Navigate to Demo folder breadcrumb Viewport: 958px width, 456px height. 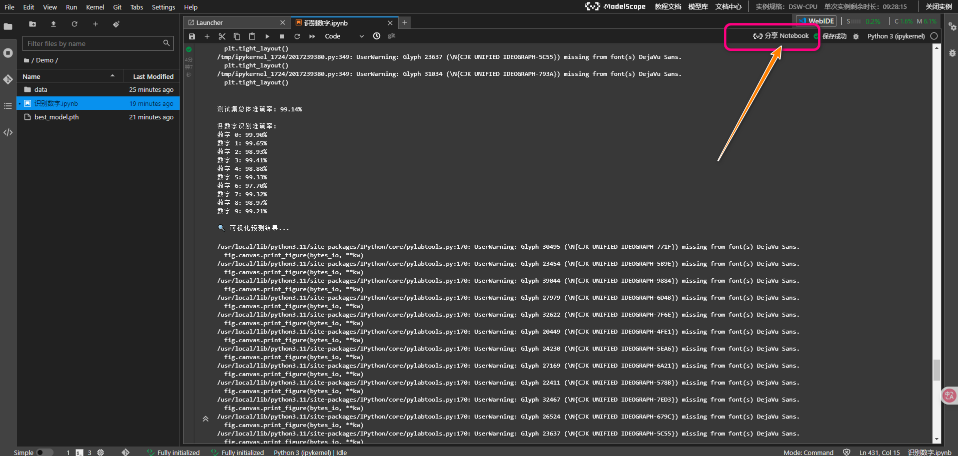pyautogui.click(x=45, y=60)
